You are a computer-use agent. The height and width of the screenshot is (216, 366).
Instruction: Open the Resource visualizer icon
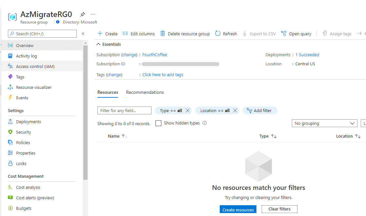click(x=10, y=87)
